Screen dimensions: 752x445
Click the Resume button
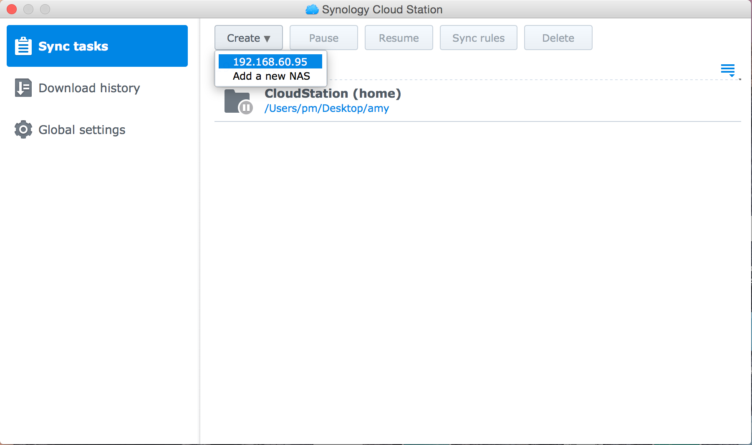point(399,38)
